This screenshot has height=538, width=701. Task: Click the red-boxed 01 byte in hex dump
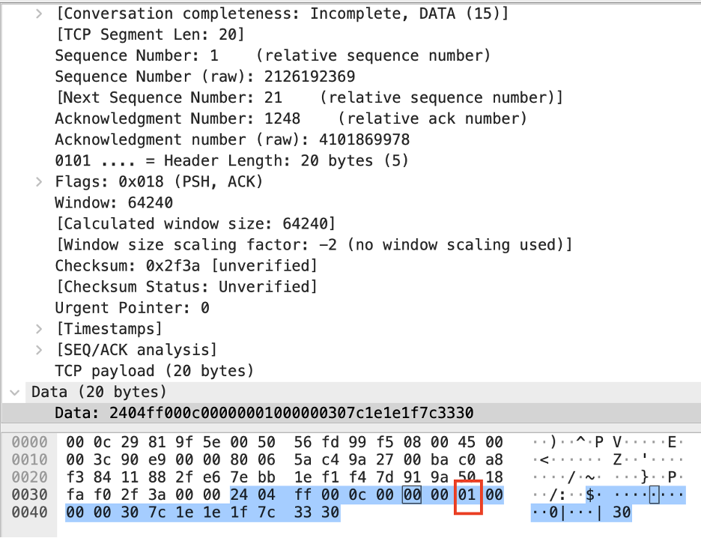[x=467, y=495]
